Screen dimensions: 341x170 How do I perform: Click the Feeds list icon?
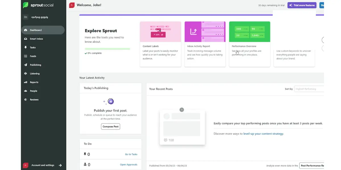(26, 56)
